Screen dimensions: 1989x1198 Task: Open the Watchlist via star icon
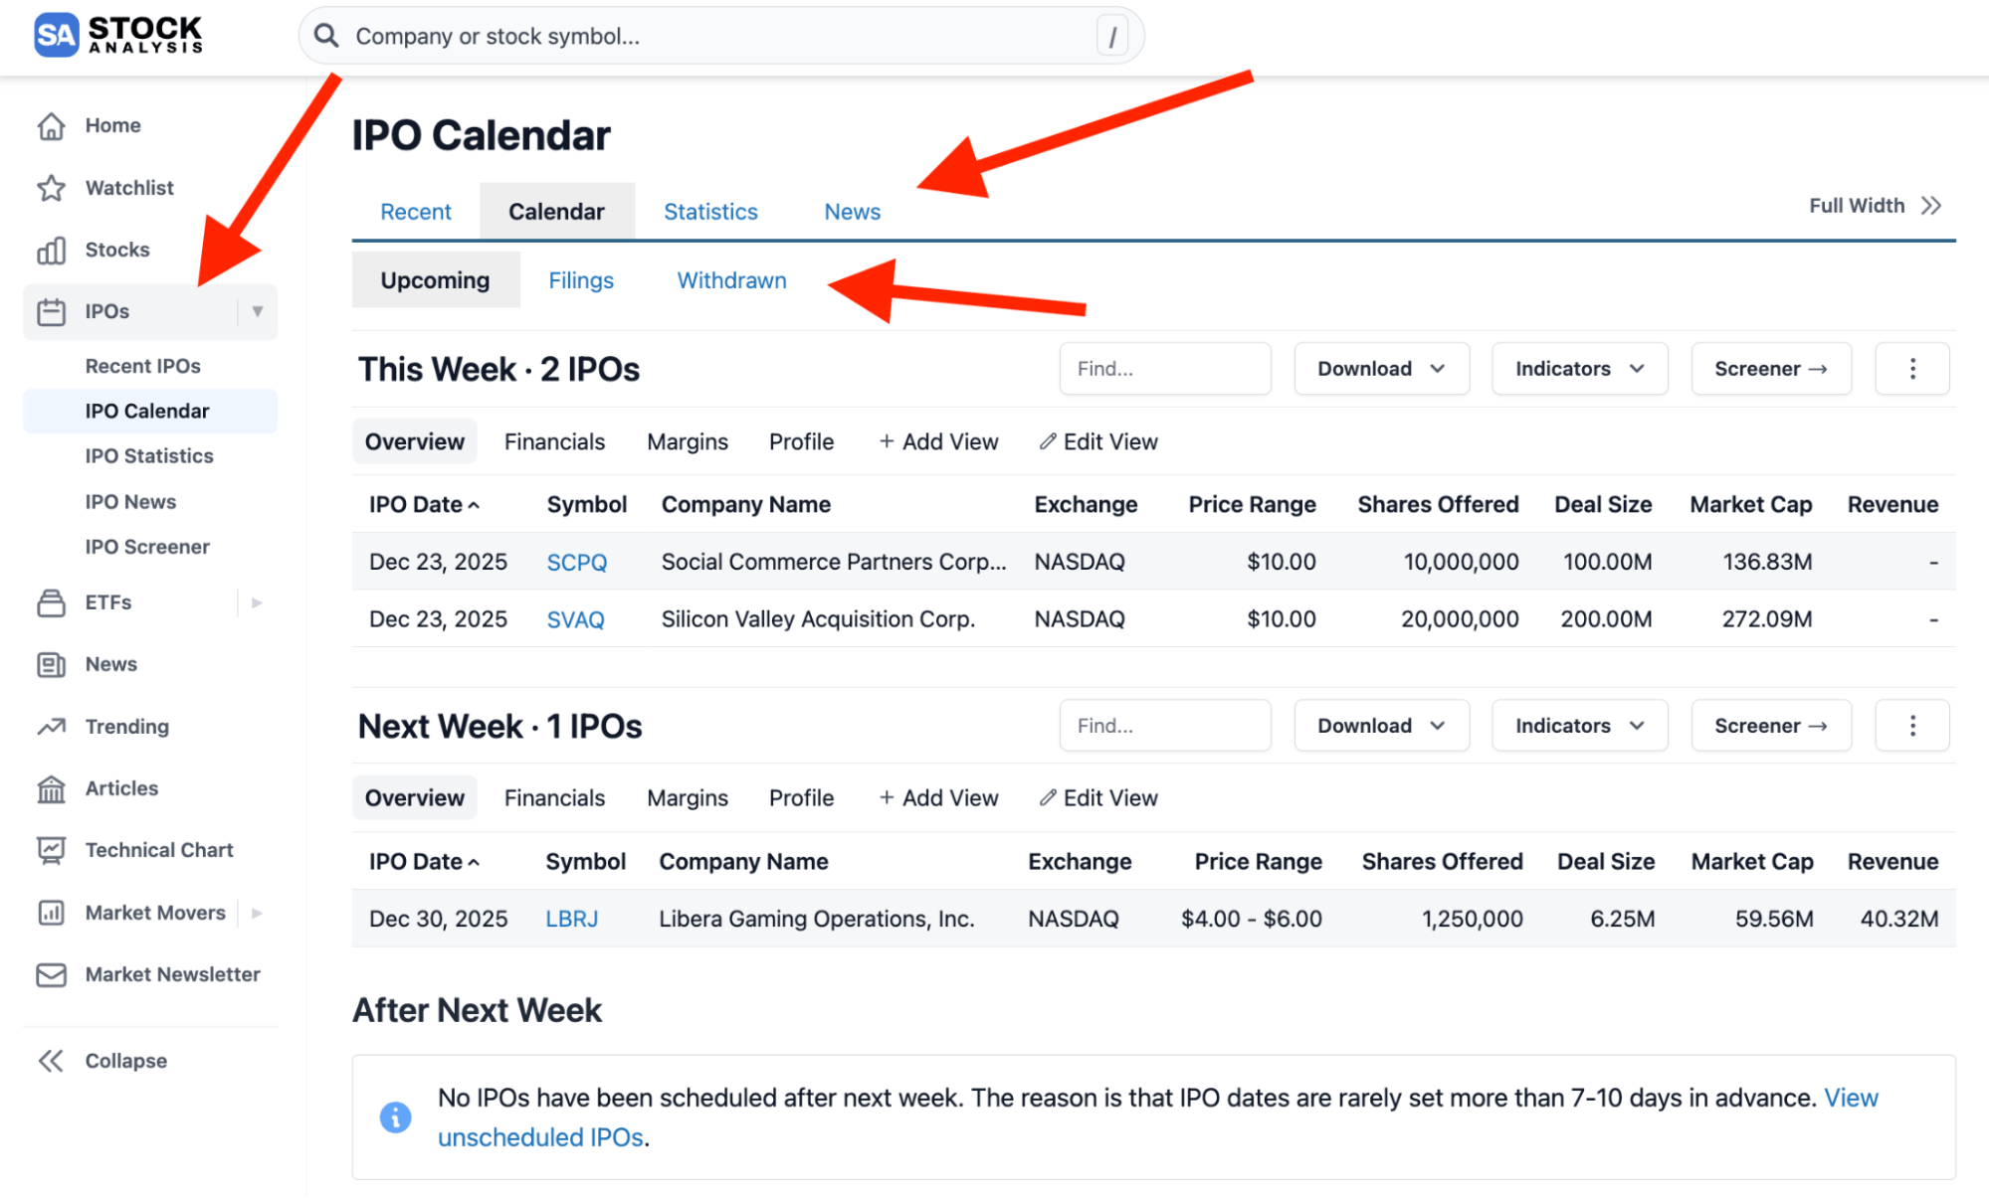[51, 187]
